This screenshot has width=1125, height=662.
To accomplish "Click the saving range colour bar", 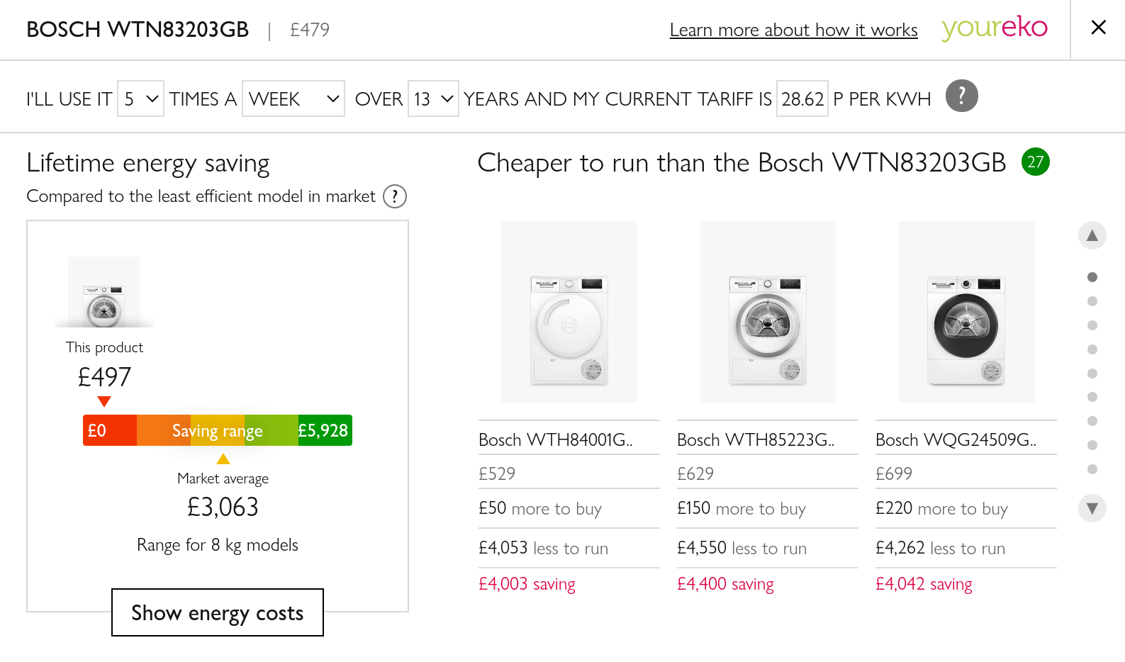I will point(218,430).
